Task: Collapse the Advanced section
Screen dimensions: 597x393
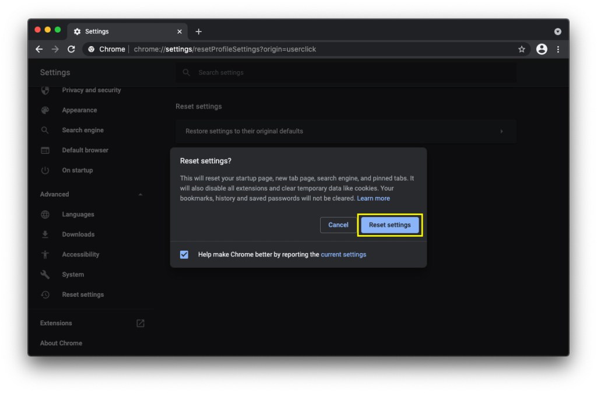Action: 140,194
